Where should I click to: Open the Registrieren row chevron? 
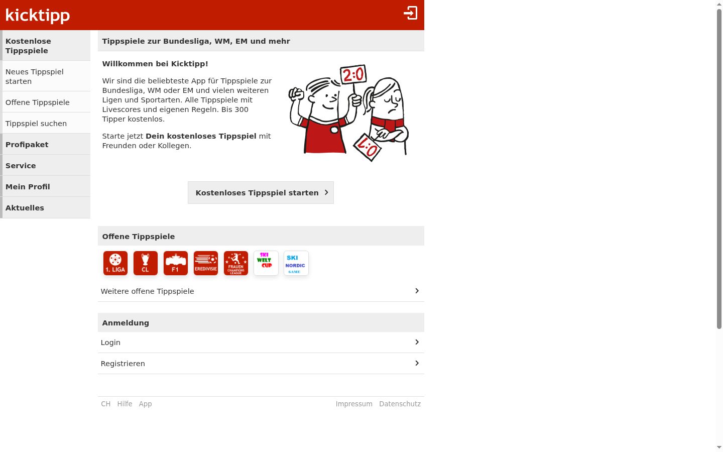click(x=417, y=363)
